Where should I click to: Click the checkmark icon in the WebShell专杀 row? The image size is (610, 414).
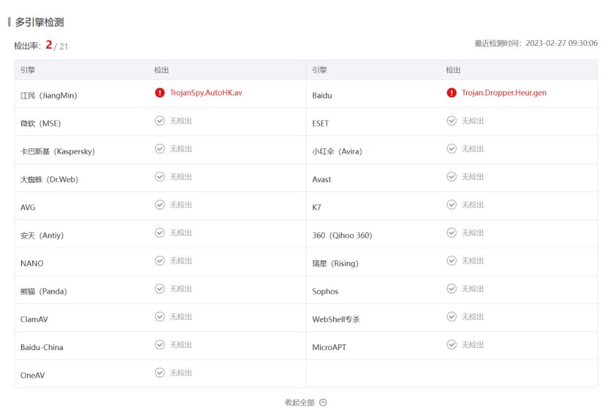tap(450, 317)
